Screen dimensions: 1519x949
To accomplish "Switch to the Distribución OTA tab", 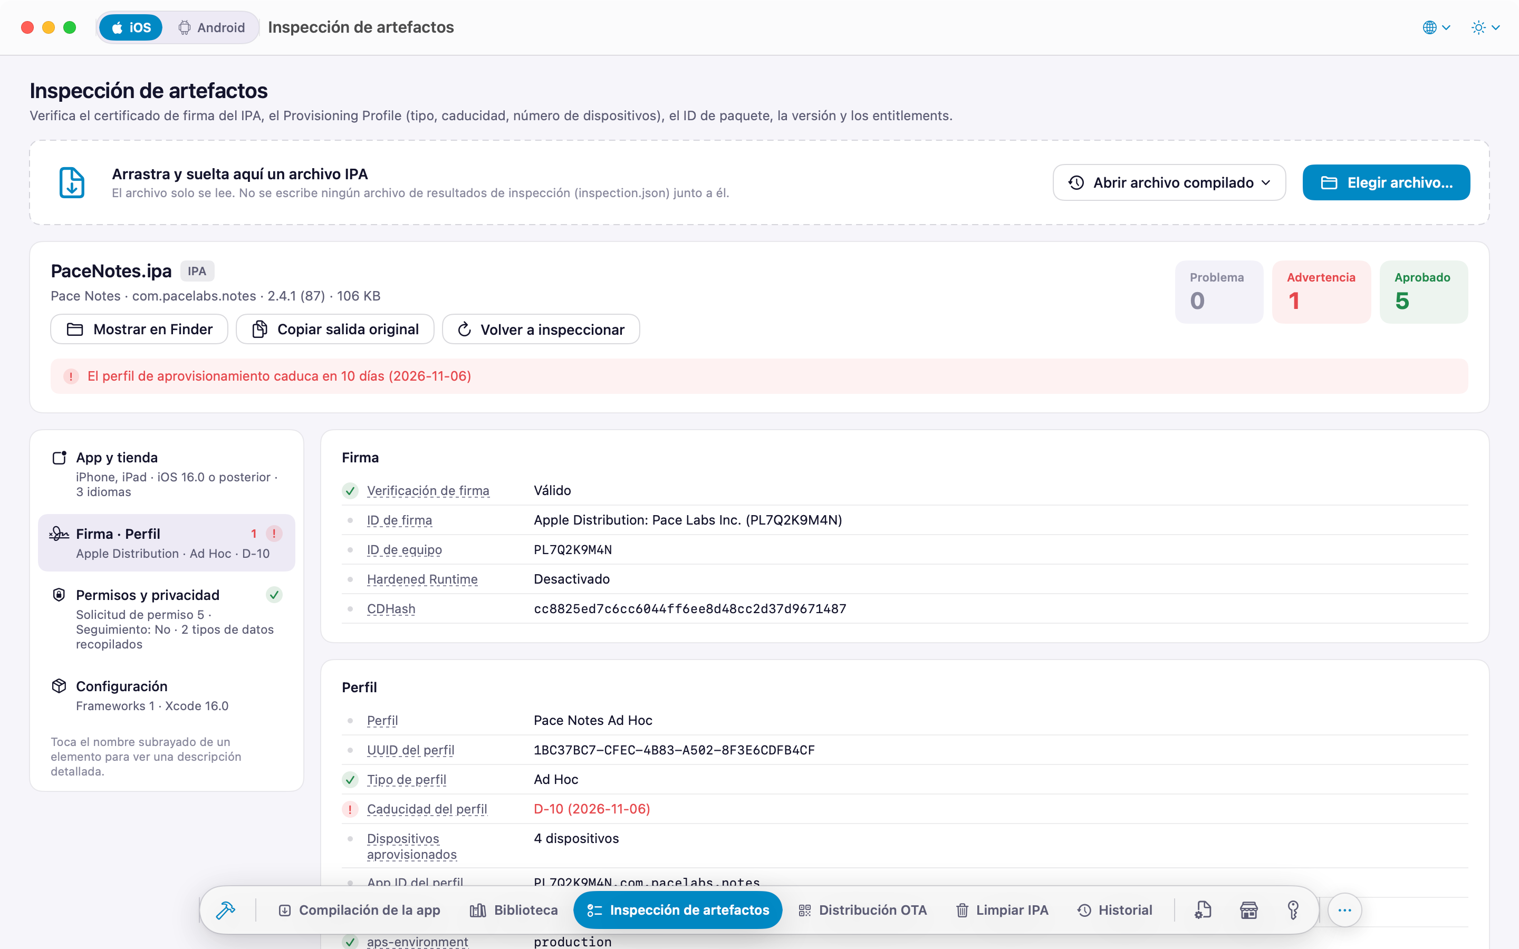I will point(862,910).
